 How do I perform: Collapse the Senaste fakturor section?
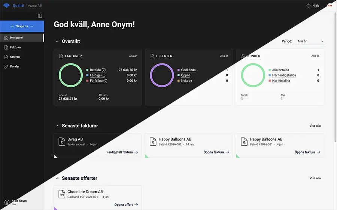pos(57,126)
